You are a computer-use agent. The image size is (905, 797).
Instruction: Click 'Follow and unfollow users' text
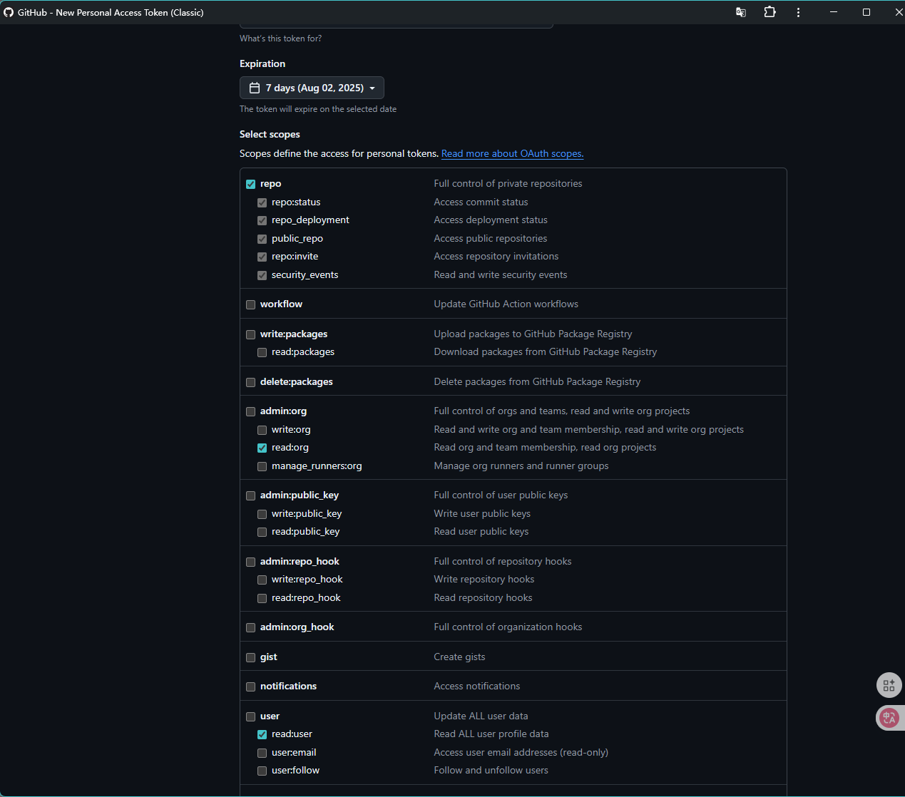(491, 770)
